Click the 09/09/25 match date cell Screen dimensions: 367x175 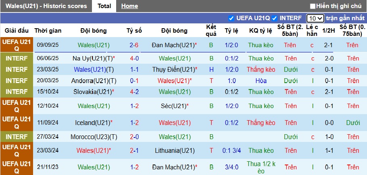pos(48,45)
